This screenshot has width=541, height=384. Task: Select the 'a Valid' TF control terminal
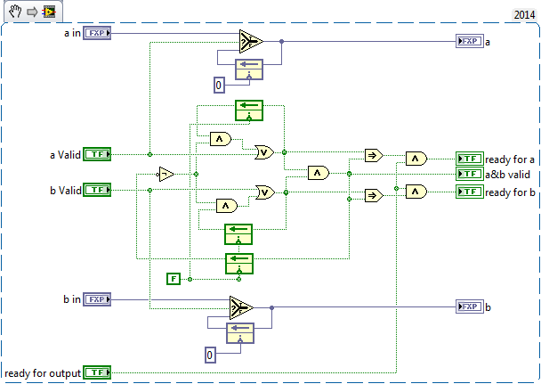[97, 154]
